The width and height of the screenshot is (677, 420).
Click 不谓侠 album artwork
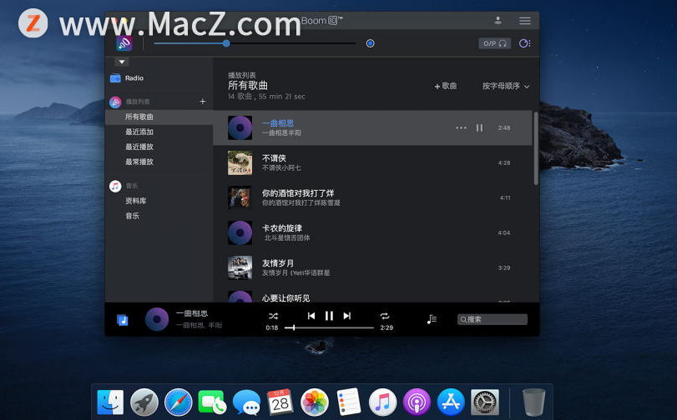tap(240, 162)
